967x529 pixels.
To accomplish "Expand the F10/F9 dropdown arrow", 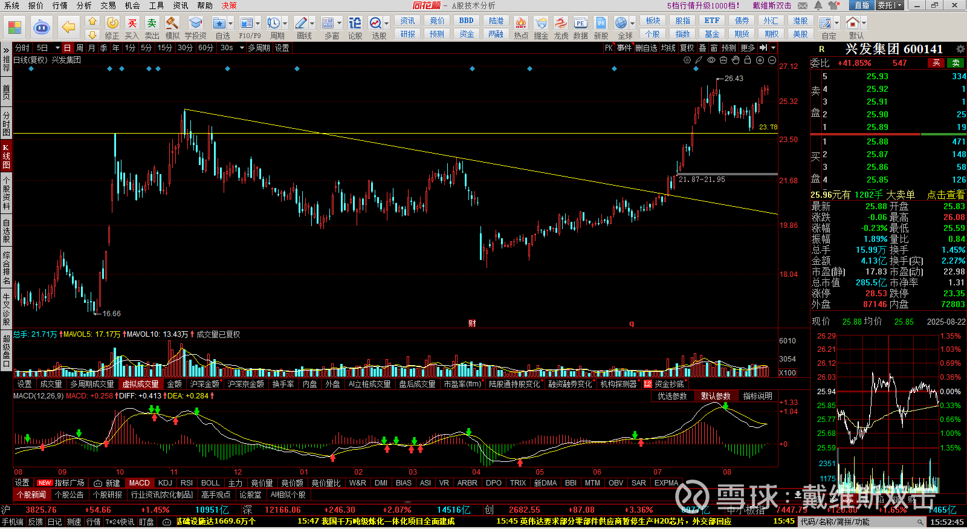I will (x=257, y=24).
